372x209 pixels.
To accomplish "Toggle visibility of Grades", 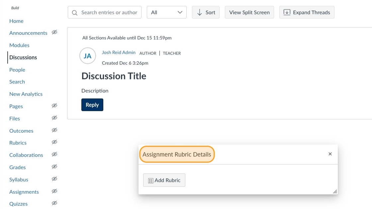I will pos(54,166).
